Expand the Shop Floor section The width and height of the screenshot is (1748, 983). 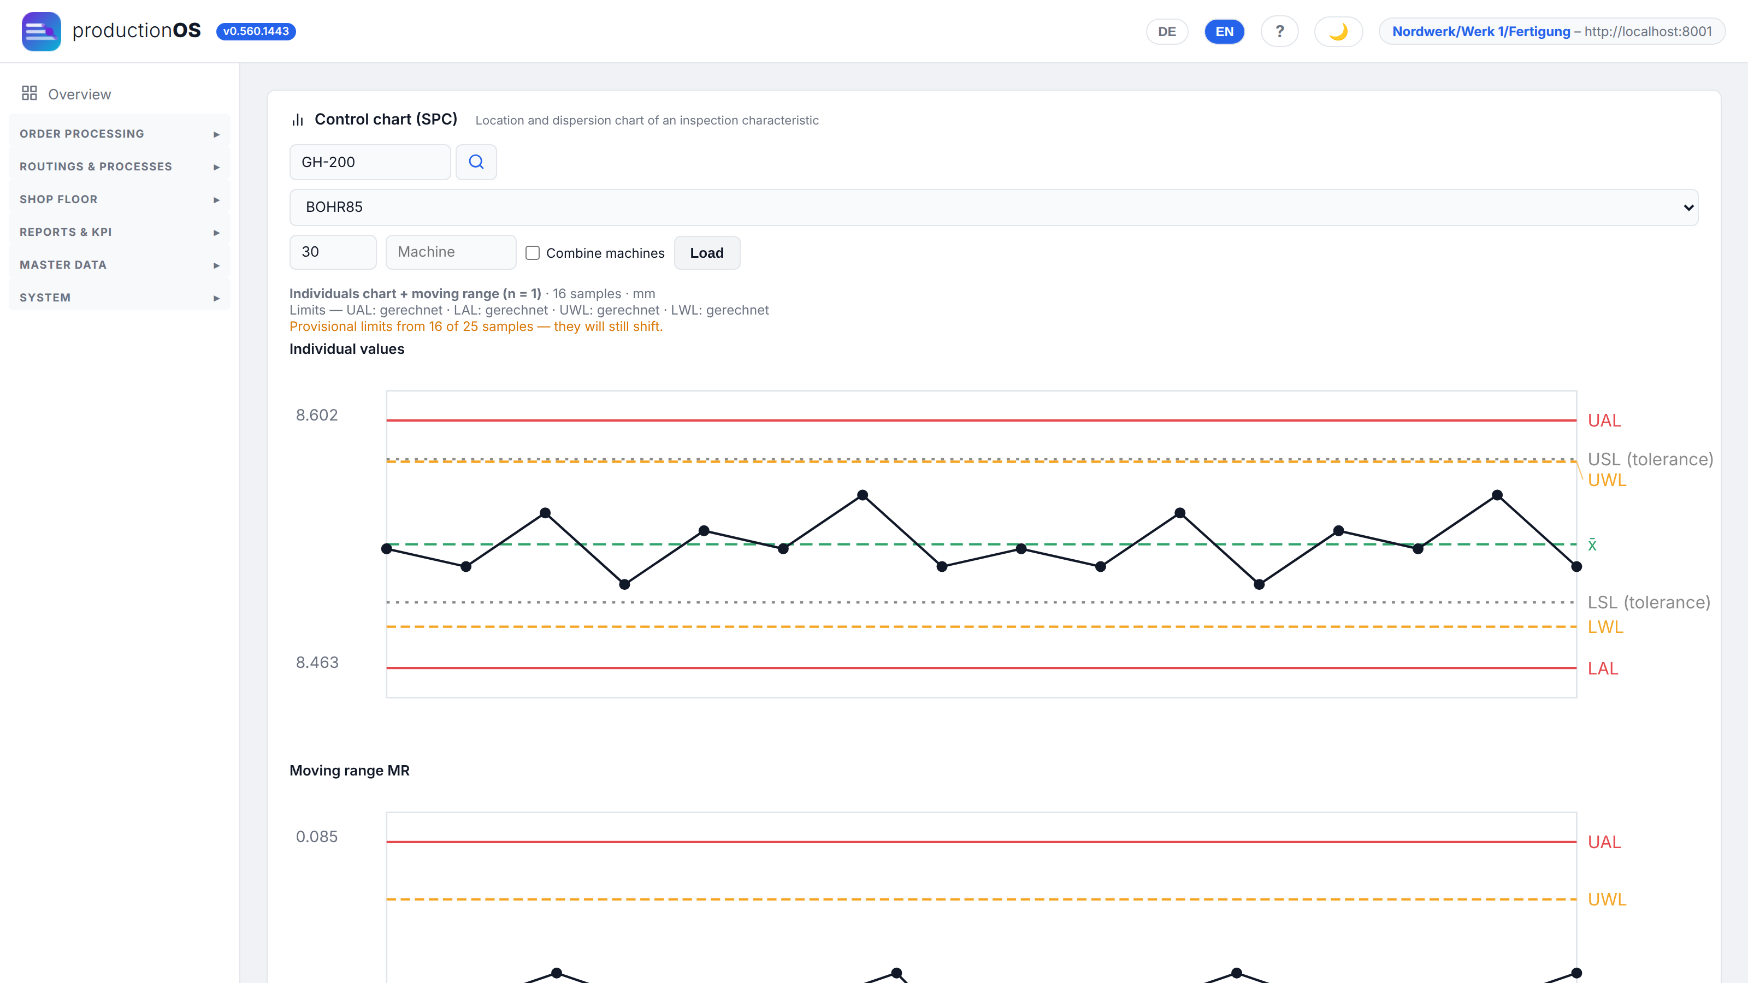pos(120,199)
